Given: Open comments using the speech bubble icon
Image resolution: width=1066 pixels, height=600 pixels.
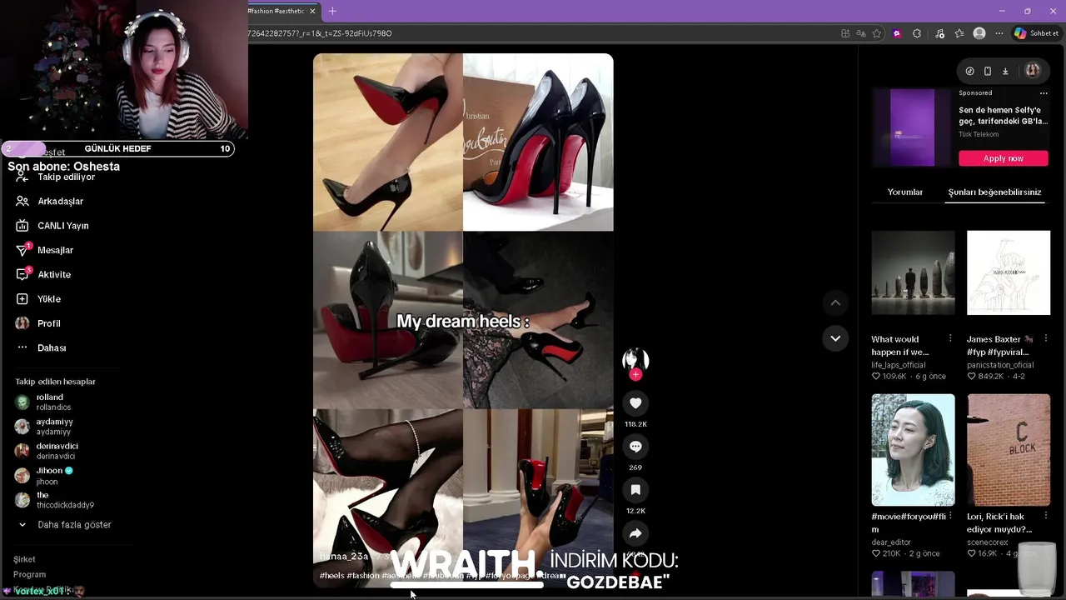Looking at the screenshot, I should click(635, 447).
